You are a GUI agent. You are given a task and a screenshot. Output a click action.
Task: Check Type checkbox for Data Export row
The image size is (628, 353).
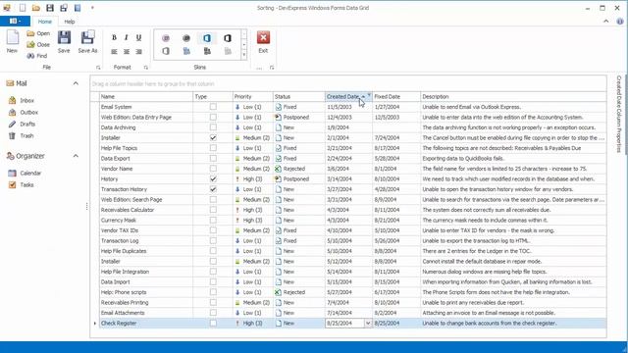point(213,158)
